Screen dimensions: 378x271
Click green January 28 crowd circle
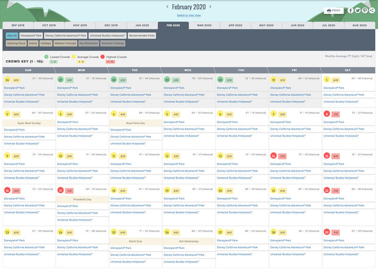114,80
